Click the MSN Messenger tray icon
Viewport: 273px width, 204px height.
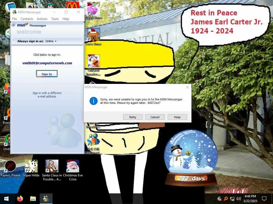click(219, 199)
